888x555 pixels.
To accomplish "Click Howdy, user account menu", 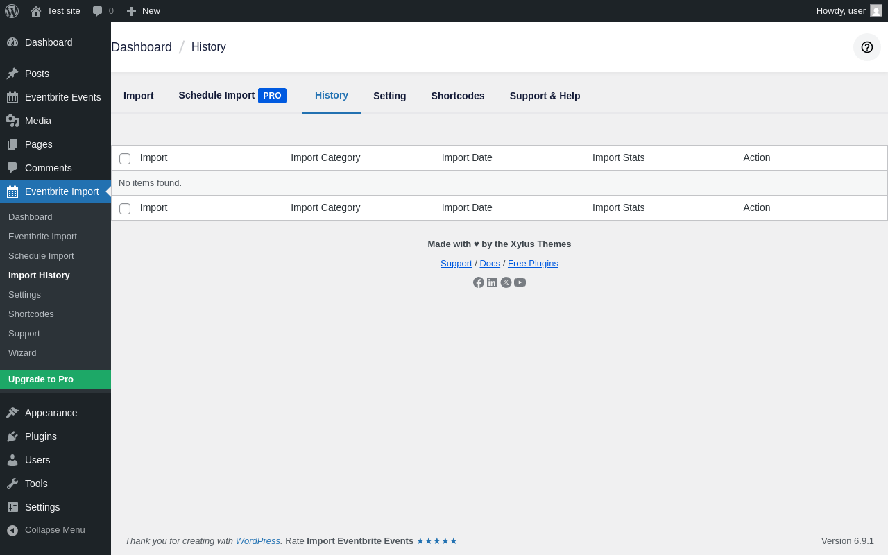I will pos(849,11).
